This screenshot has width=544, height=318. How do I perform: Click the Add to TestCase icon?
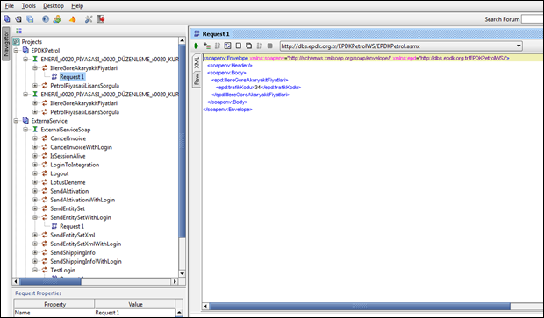(x=207, y=46)
